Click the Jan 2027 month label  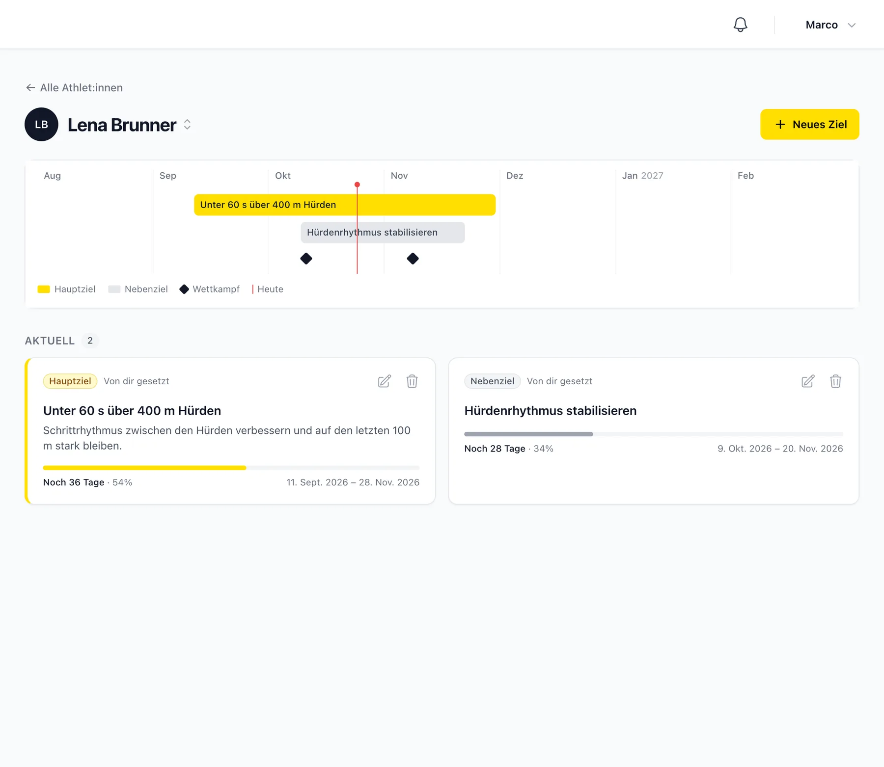642,176
